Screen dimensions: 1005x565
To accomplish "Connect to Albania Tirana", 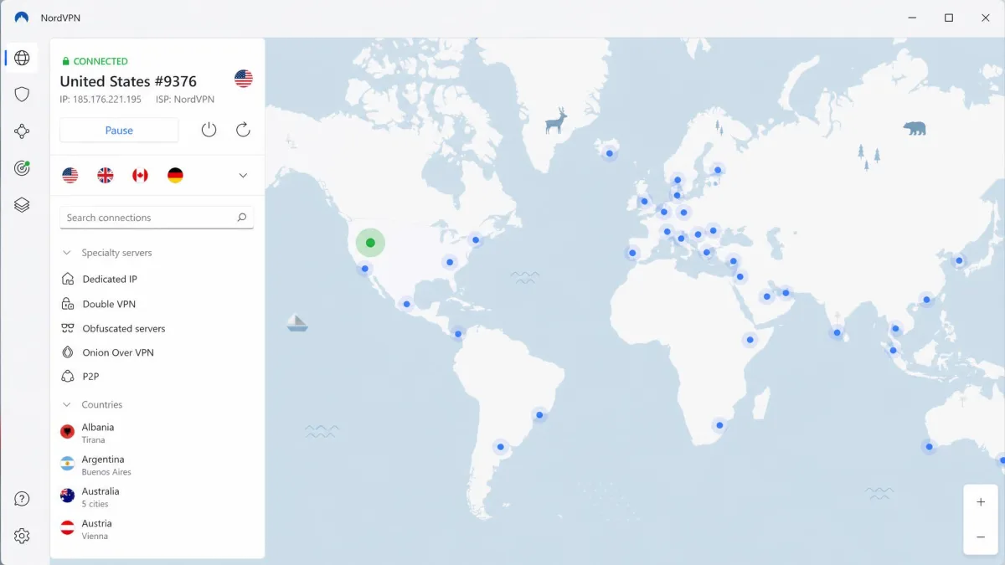I will (157, 433).
